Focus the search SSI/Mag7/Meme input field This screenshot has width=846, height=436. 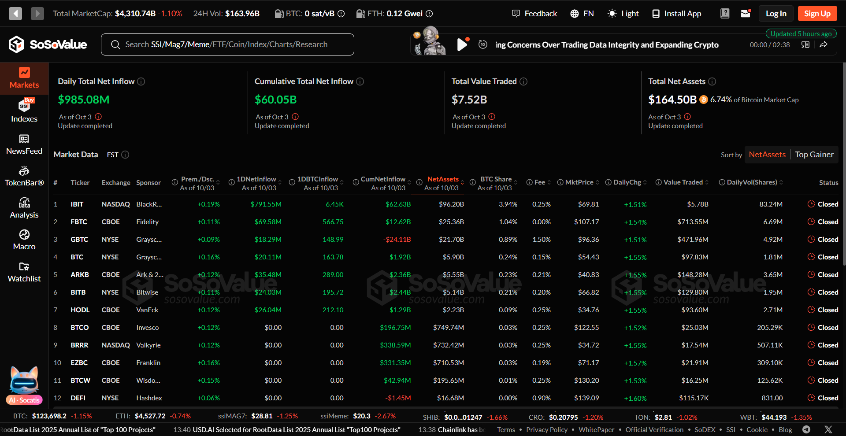tap(227, 44)
